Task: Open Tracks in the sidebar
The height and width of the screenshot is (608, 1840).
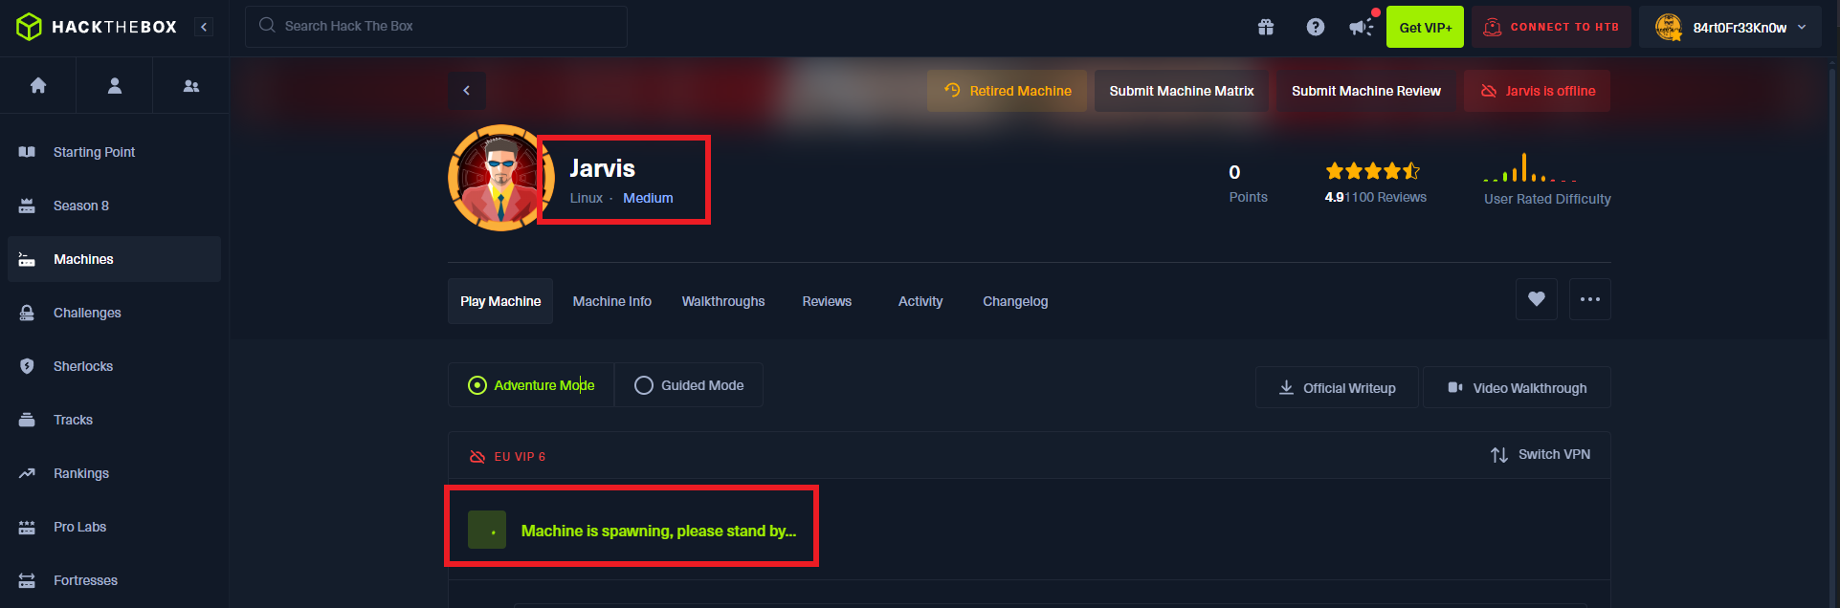Action: tap(114, 420)
